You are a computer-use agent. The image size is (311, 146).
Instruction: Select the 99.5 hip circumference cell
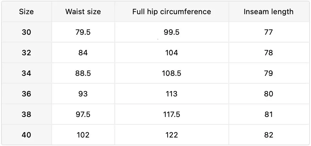click(171, 32)
